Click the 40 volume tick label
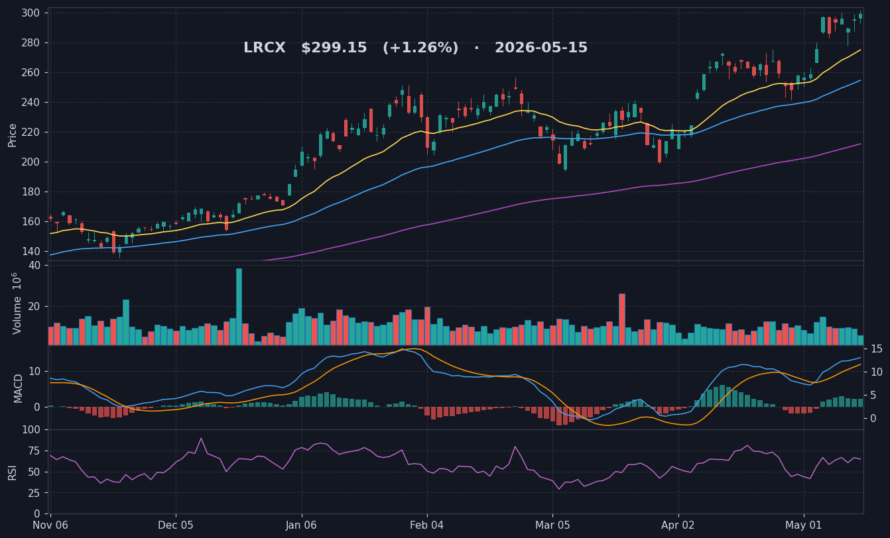This screenshot has height=538, width=890. [x=34, y=265]
